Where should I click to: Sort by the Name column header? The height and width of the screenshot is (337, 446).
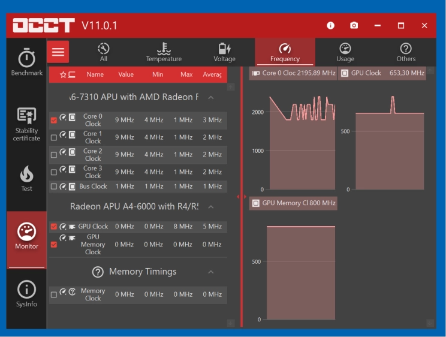click(95, 74)
